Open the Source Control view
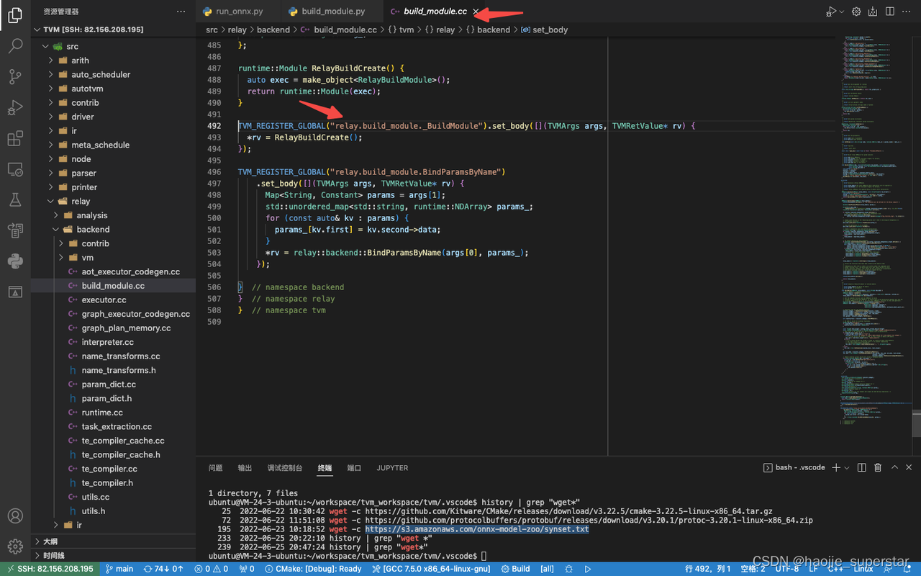Viewport: 921px width, 576px height. pyautogui.click(x=15, y=76)
